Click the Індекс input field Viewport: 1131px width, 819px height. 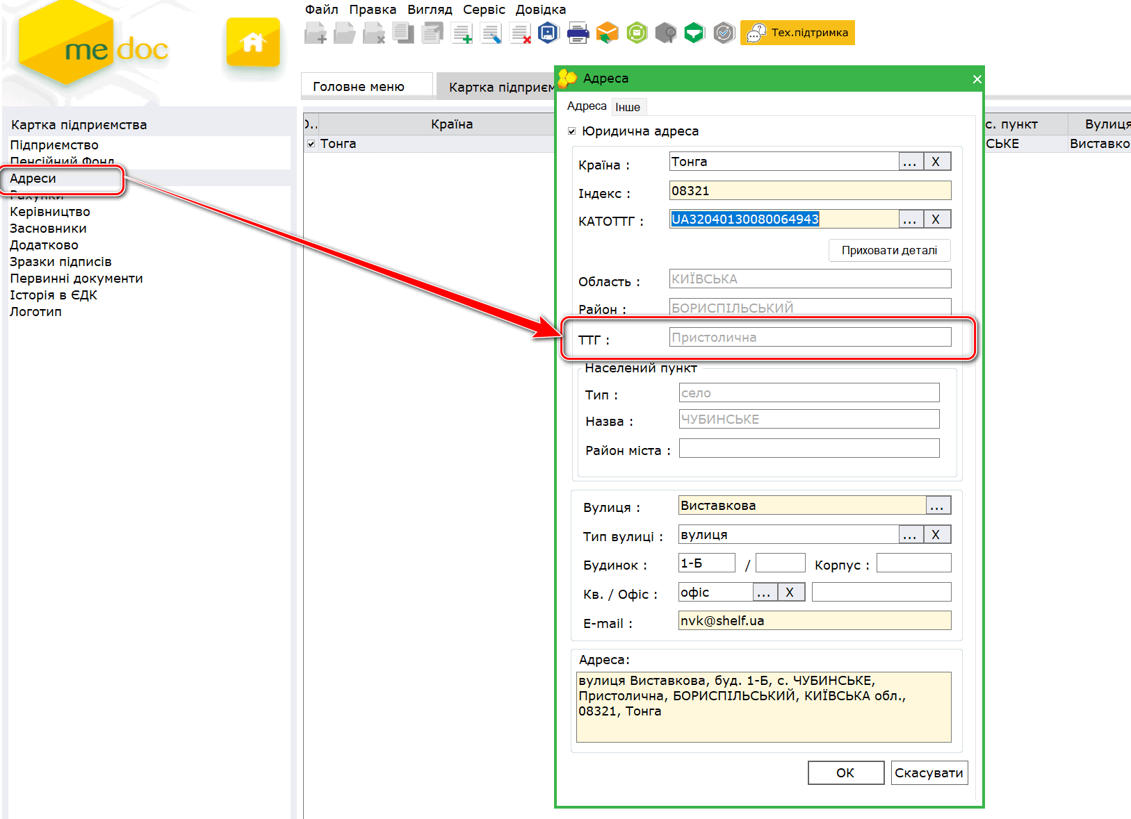tap(810, 191)
